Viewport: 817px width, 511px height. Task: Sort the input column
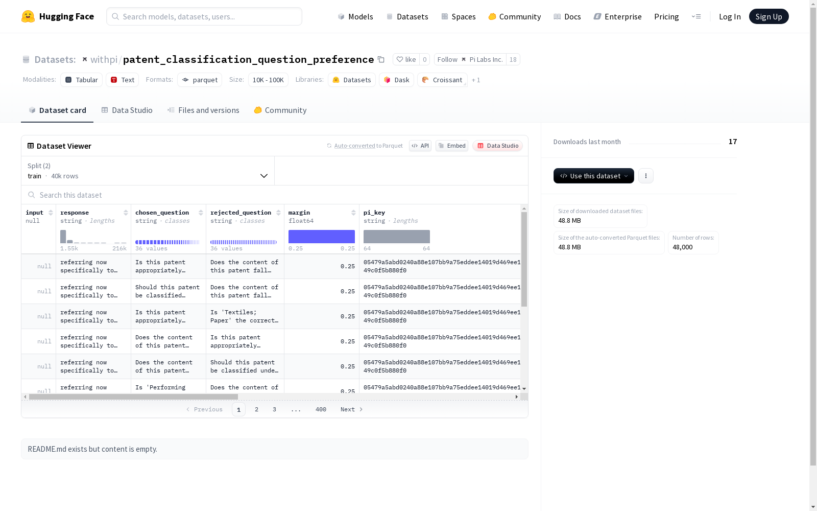pos(51,213)
